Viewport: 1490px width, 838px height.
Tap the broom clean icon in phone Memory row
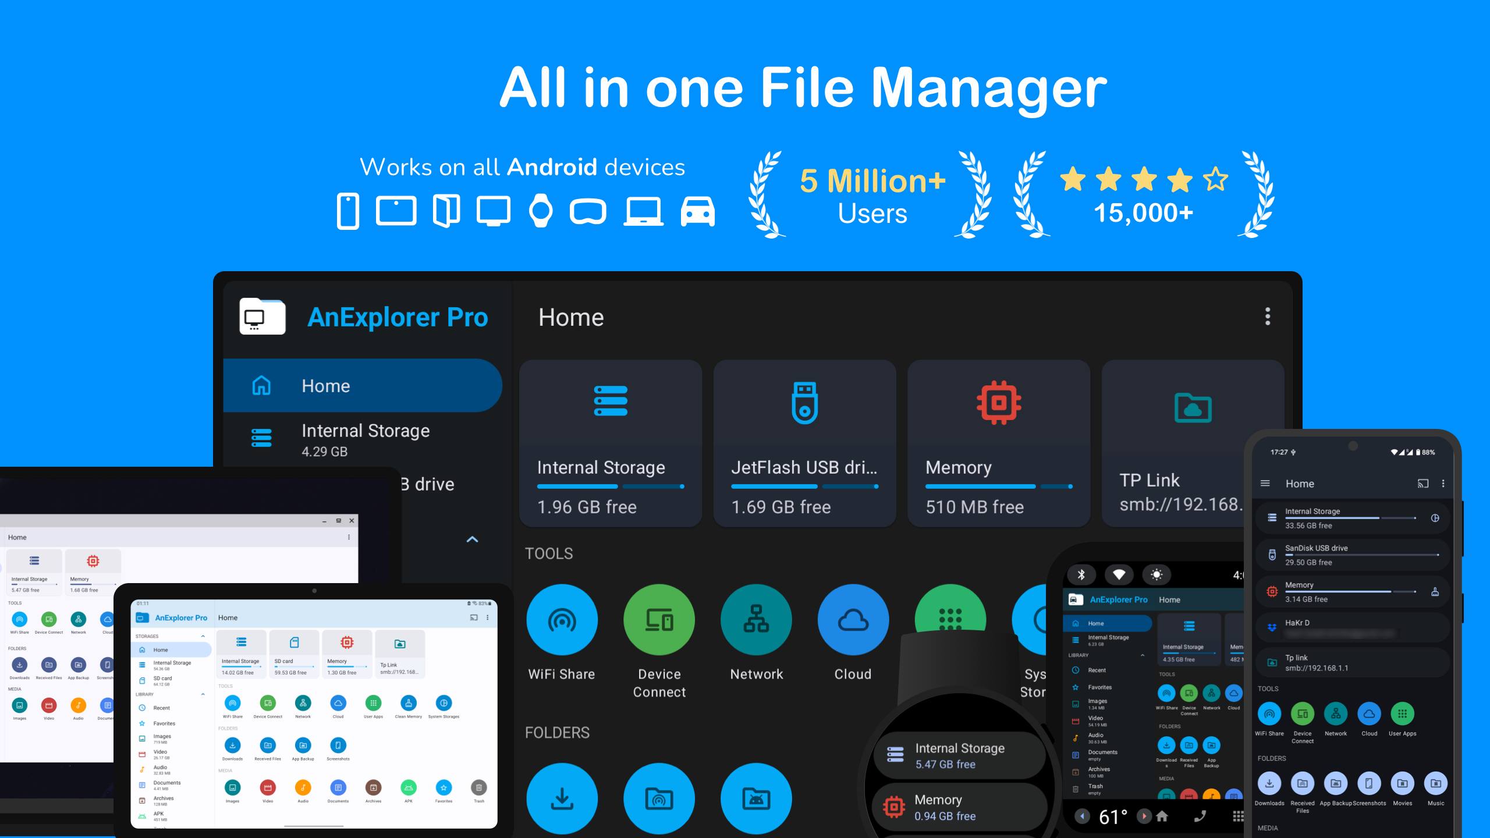1435,592
